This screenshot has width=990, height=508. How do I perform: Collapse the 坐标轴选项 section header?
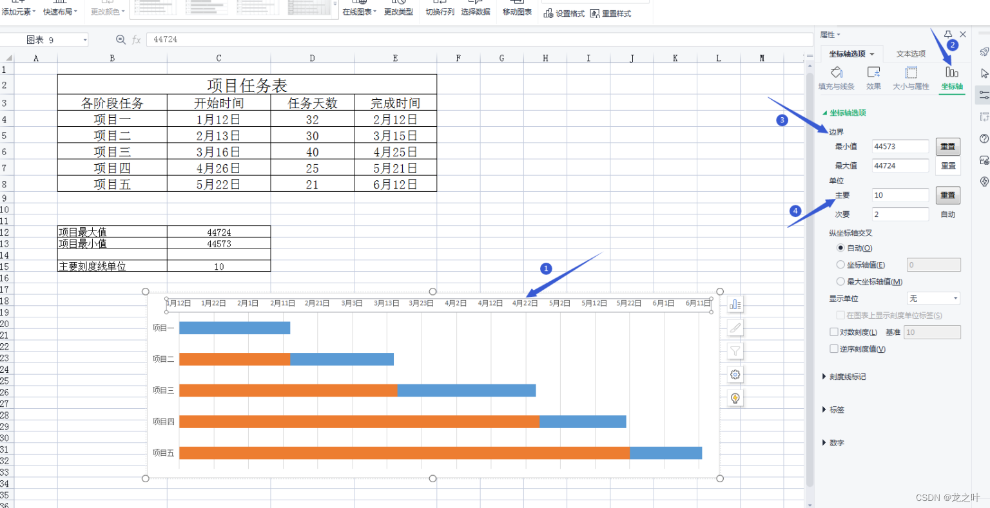point(844,113)
